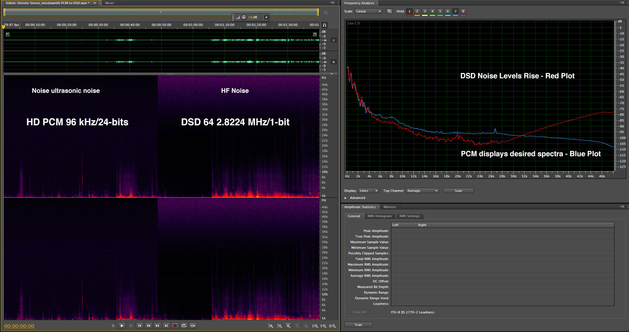Move playhead to previous marker
Screen dimensions: 629x332
pyautogui.click(x=140, y=326)
